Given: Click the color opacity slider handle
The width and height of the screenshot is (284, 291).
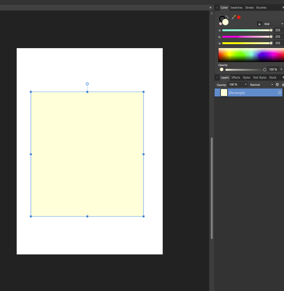Looking at the screenshot, I should click(265, 70).
